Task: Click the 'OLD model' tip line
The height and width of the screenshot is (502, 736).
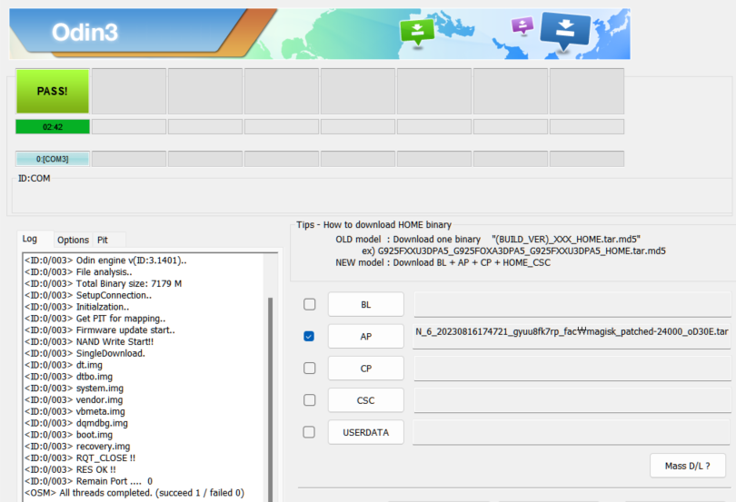Action: (x=488, y=240)
